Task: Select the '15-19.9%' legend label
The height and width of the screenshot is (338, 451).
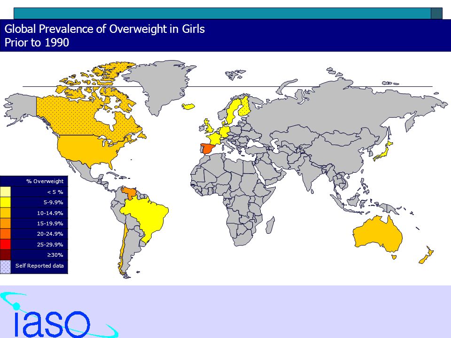Action: click(x=50, y=223)
